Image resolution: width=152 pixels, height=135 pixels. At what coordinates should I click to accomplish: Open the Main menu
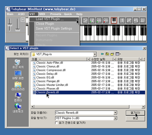click(10, 14)
